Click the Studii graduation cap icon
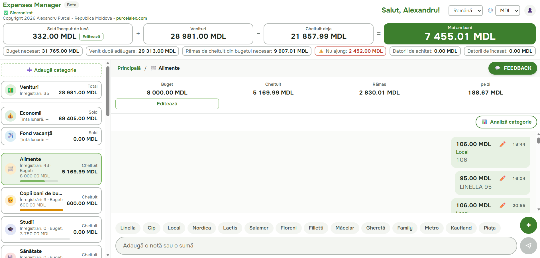540x258 pixels. [x=11, y=229]
